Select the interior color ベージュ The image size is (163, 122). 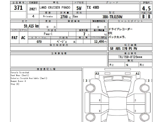62,42
